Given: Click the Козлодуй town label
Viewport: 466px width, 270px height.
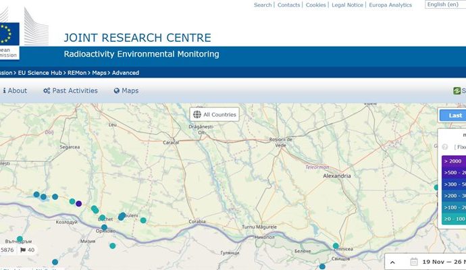Looking at the screenshot, I should (x=67, y=222).
